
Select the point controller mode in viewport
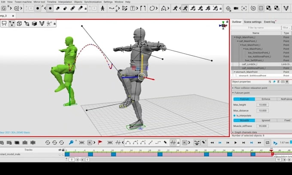(x=12, y=24)
